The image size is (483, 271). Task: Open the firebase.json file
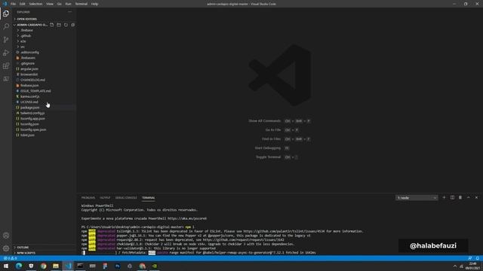pos(29,85)
